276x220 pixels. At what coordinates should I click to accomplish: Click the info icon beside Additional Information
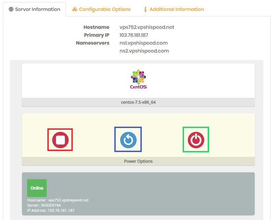pos(145,9)
